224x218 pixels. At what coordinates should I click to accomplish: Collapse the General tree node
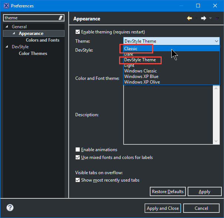point(7,27)
